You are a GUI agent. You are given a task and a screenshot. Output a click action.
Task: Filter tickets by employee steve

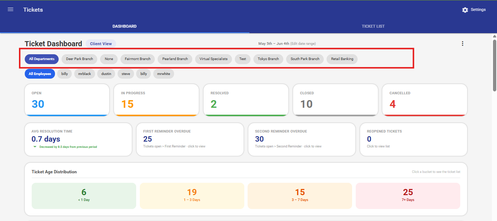click(126, 74)
